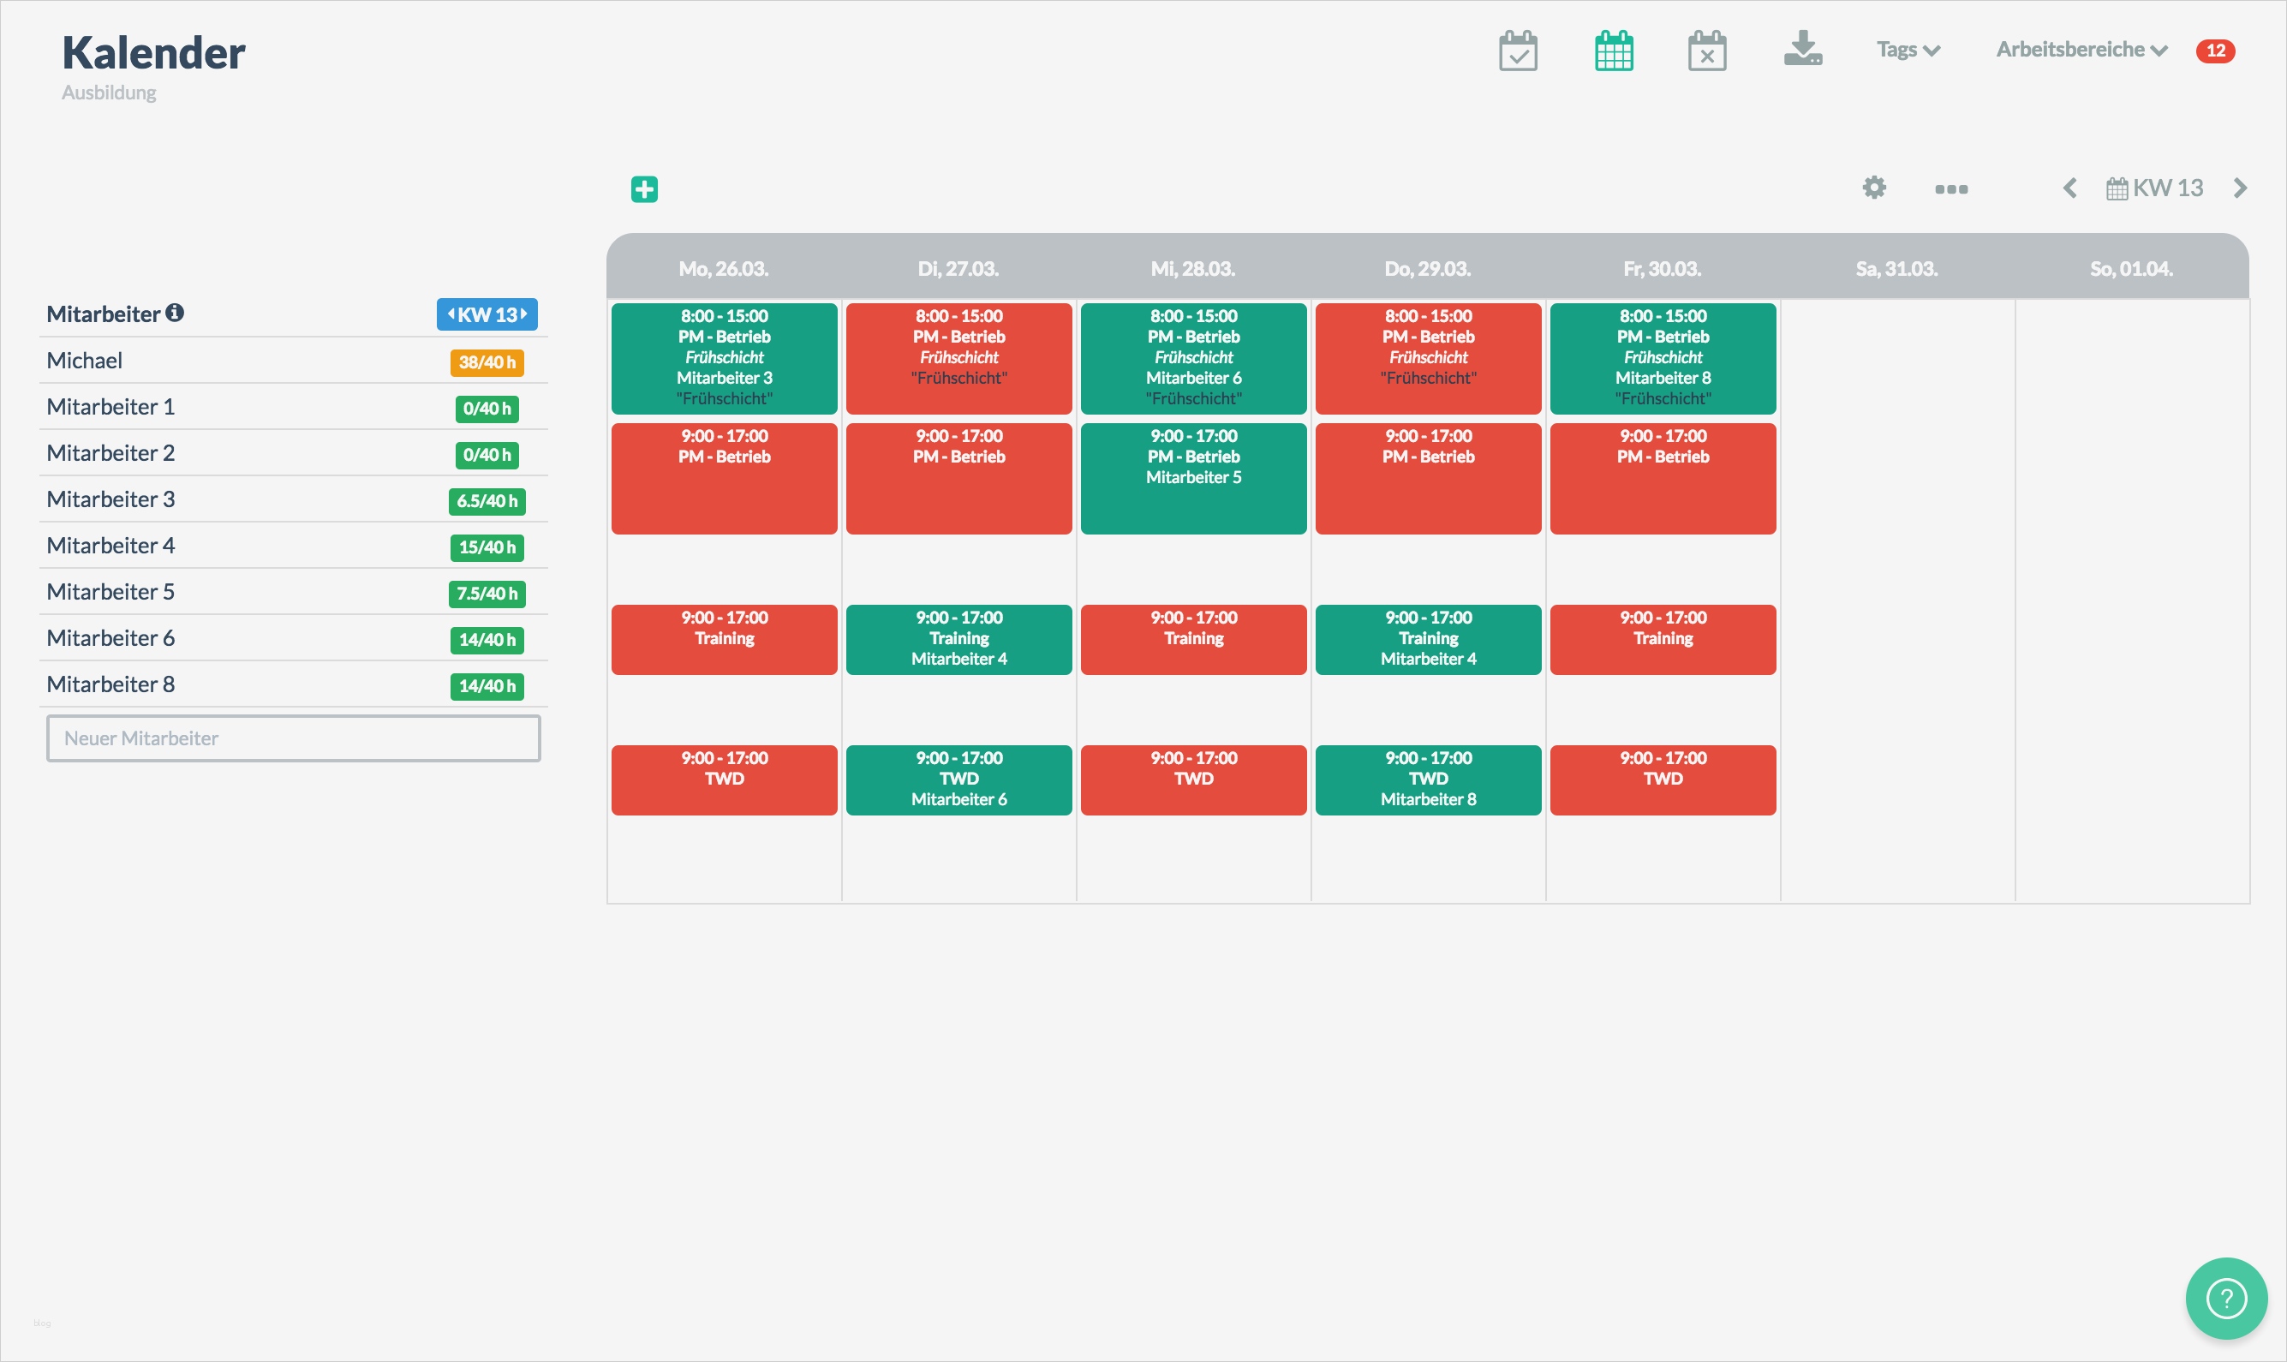
Task: Open the KW 13 week picker
Action: [2155, 188]
